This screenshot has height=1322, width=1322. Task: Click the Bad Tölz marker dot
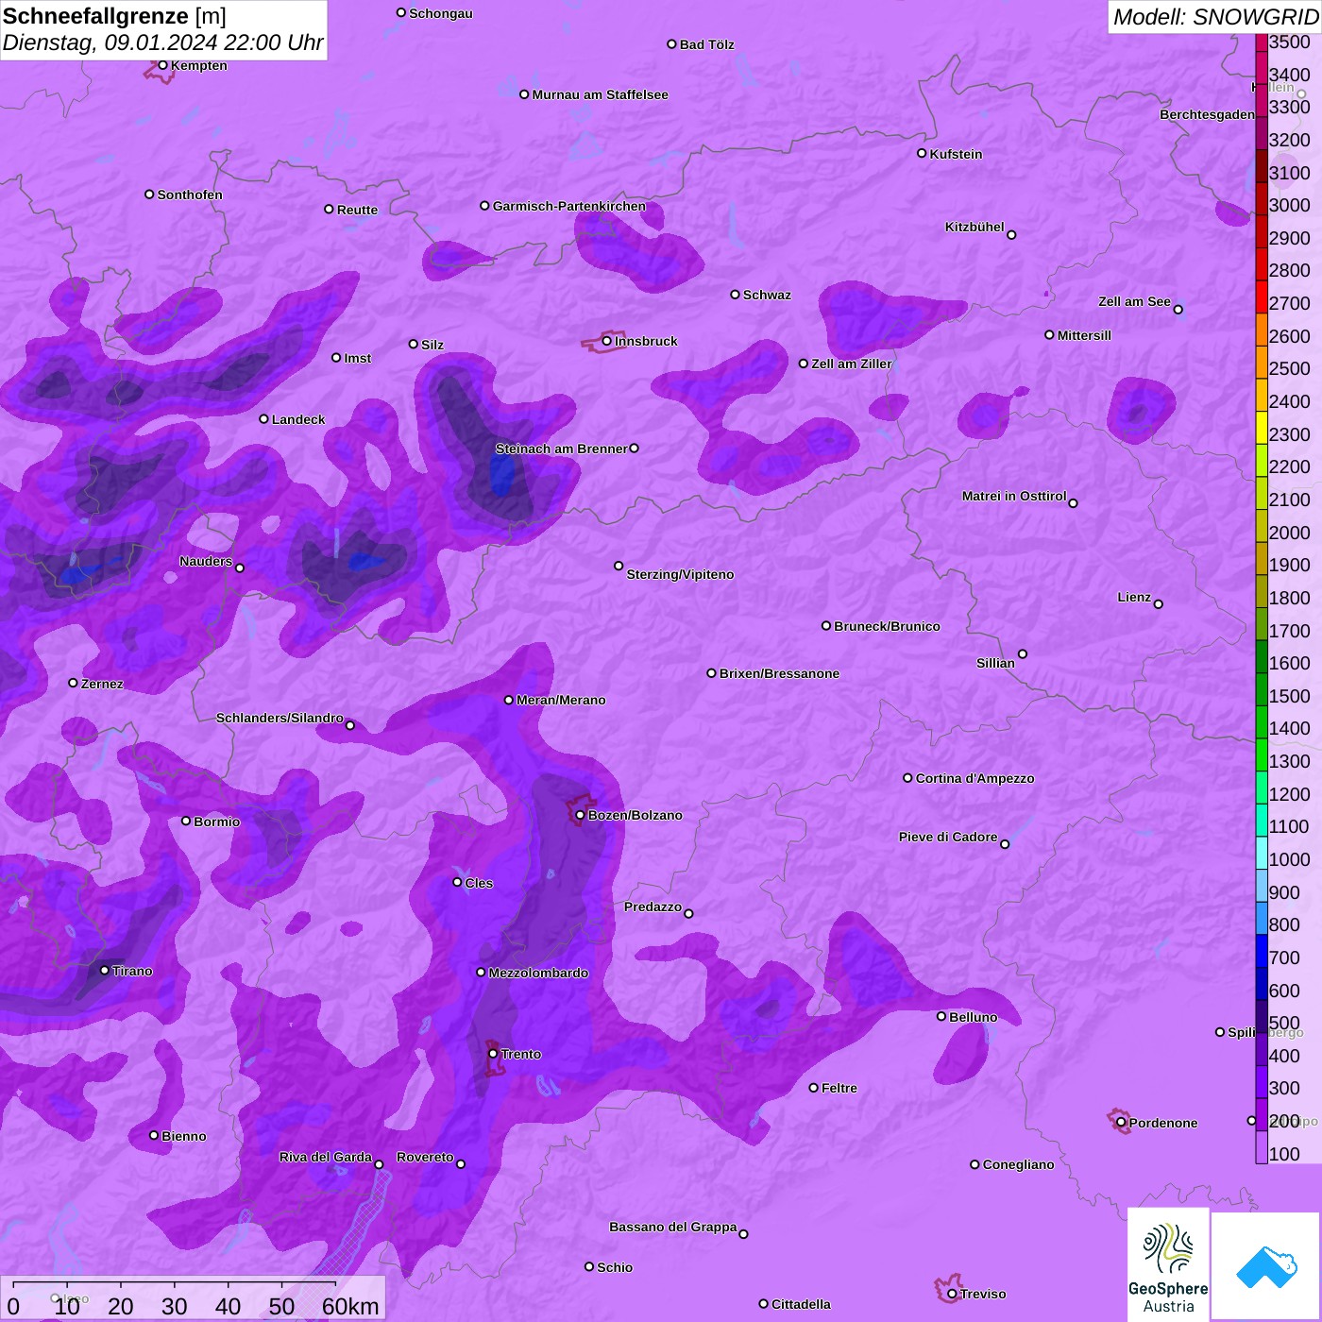pyautogui.click(x=671, y=44)
